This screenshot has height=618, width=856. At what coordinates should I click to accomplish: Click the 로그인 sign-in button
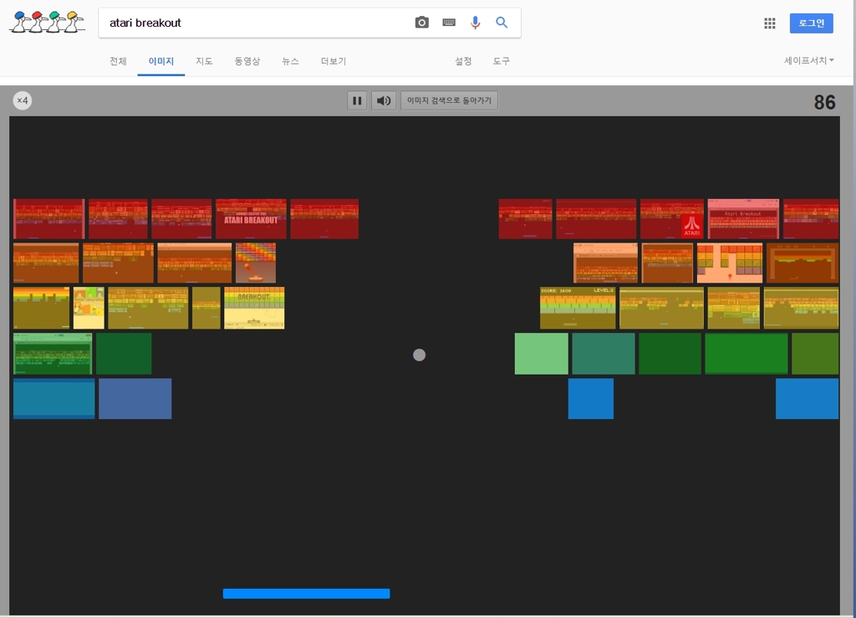(x=811, y=23)
